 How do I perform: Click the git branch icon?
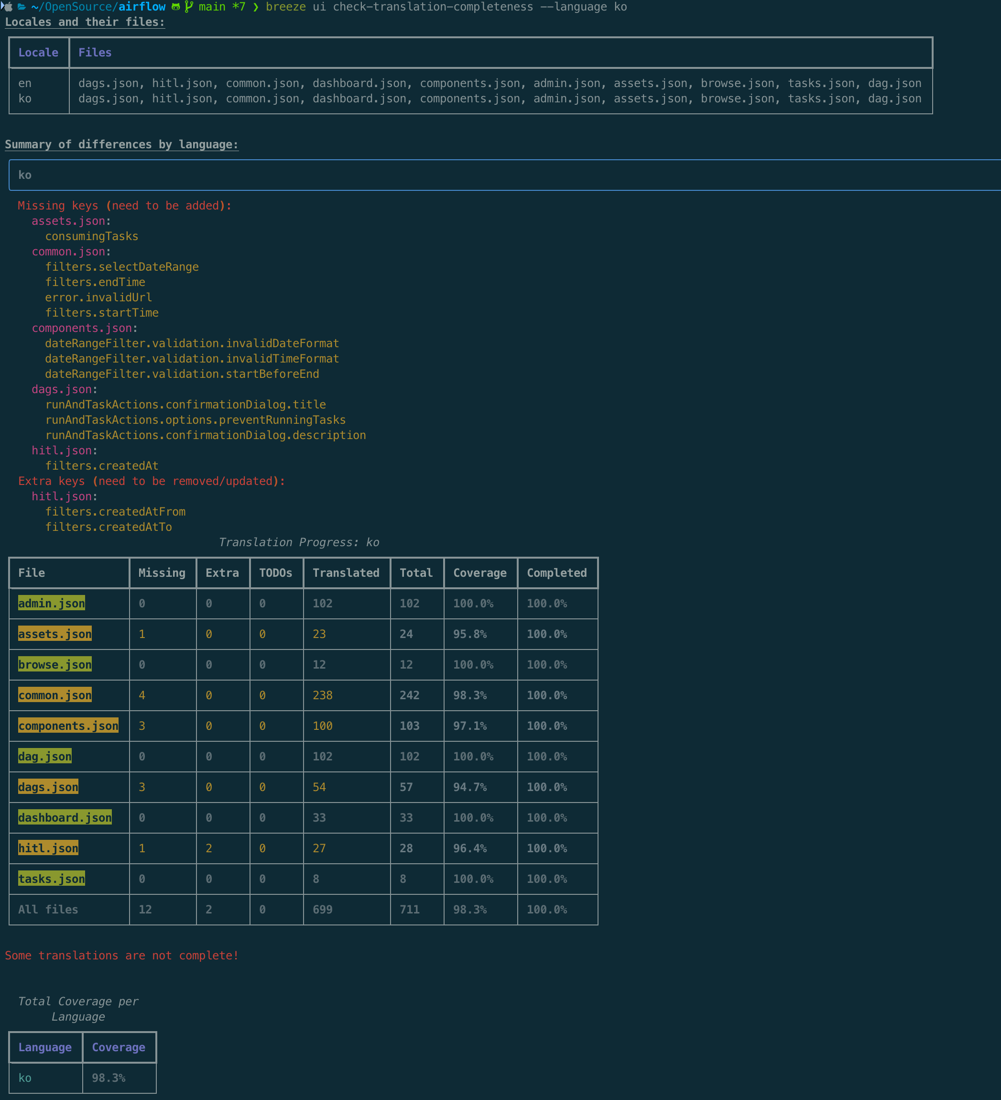189,7
